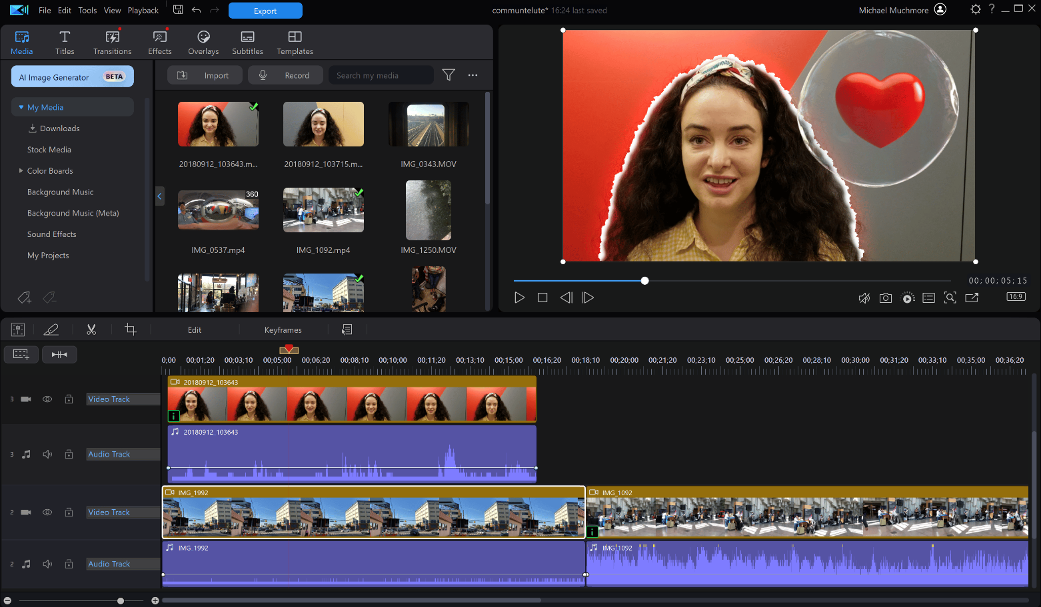Select the crop tool in timeline toolbar
1041x607 pixels.
pyautogui.click(x=131, y=329)
